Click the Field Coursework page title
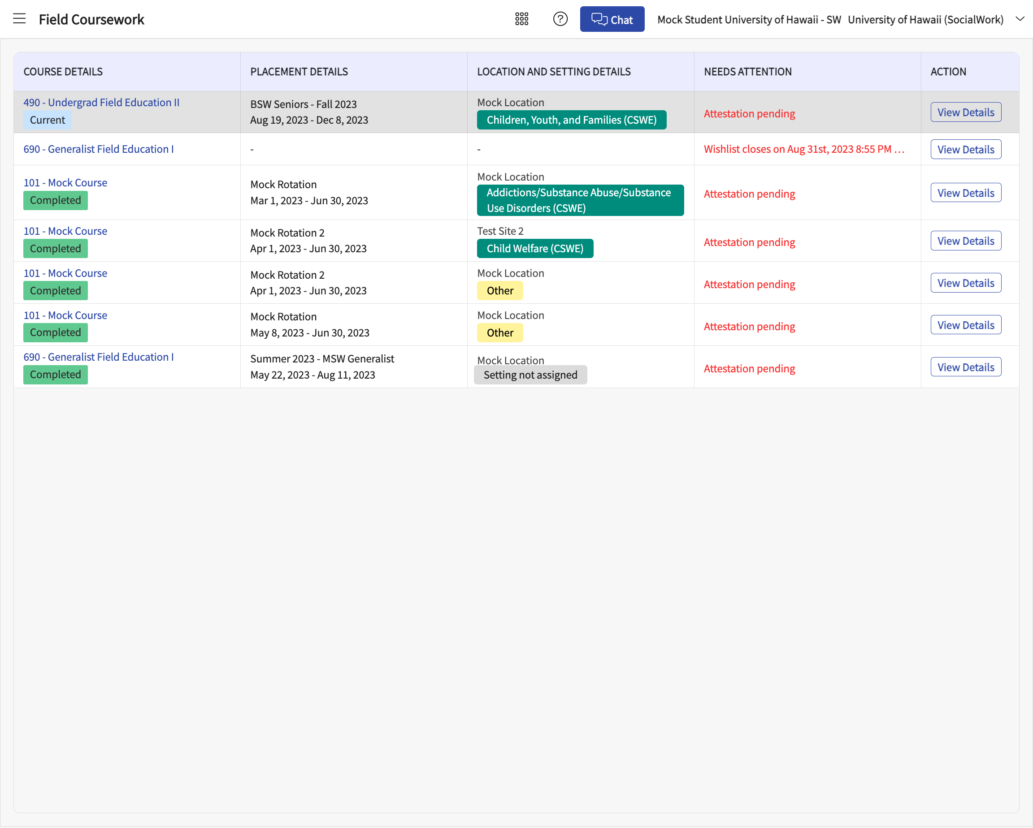Screen dimensions: 1033x828 click(91, 19)
